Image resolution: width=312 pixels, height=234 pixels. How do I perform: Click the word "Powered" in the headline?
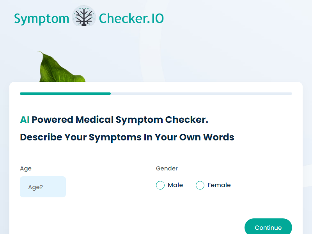tap(52, 120)
